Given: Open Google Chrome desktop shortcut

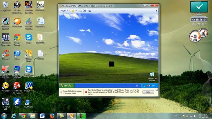Looking at the screenshot, I should click(x=17, y=40).
